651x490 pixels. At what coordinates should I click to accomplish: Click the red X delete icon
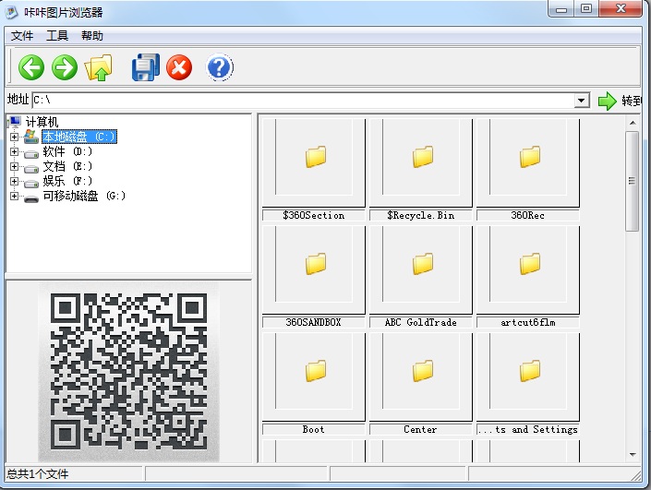(179, 67)
